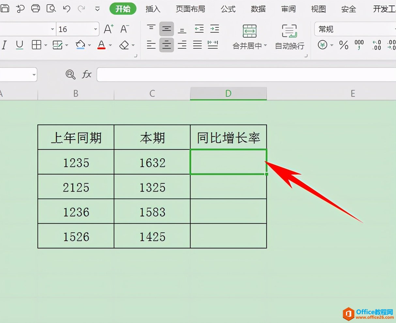Screen dimensions: 396x323
Task: Decrease indent icon
Action: point(199,29)
